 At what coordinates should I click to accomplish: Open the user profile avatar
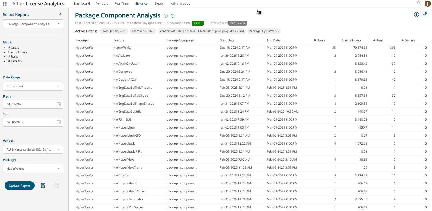pyautogui.click(x=427, y=3)
